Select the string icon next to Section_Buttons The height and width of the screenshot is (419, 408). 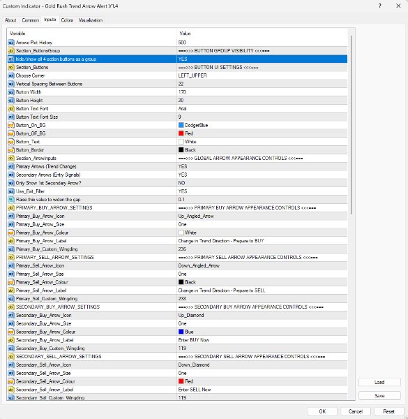coord(11,67)
